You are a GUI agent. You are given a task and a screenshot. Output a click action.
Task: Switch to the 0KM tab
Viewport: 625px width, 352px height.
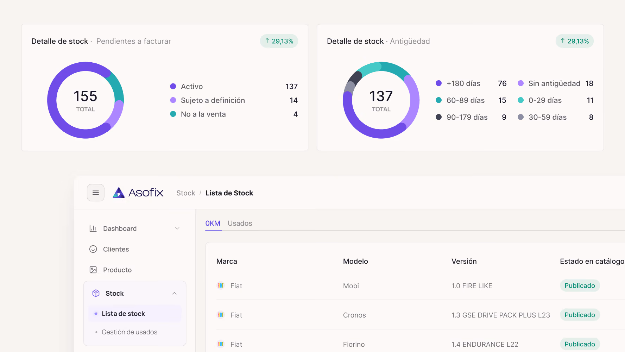pos(213,223)
